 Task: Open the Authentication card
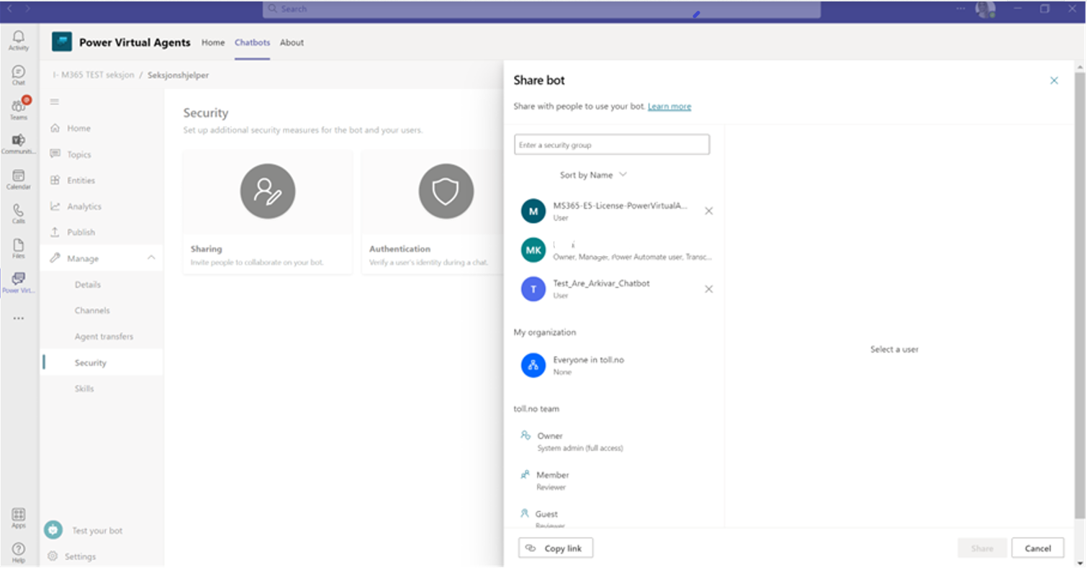[x=433, y=212]
